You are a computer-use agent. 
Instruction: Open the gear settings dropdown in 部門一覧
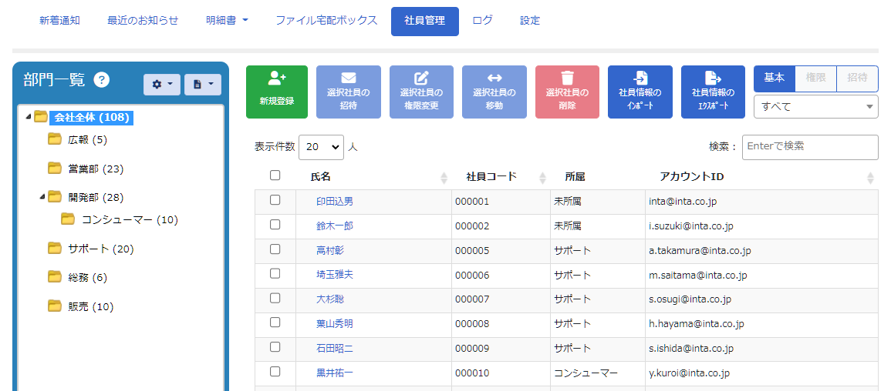tap(161, 84)
